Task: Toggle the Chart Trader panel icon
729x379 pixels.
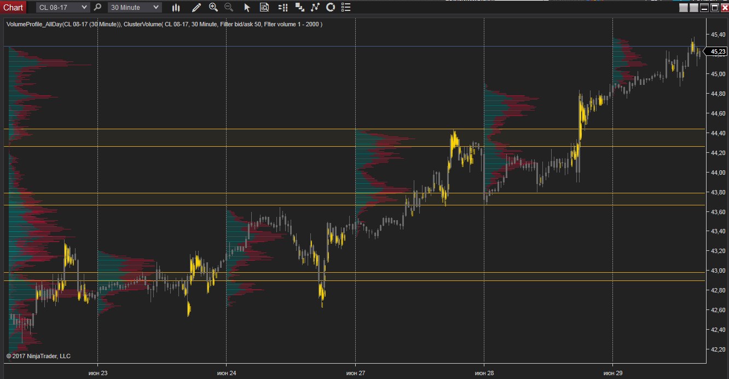Action: 282,8
